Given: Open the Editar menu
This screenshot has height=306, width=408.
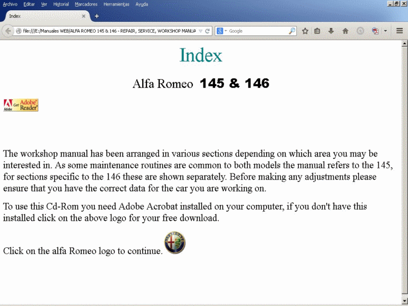Looking at the screenshot, I should point(29,4).
